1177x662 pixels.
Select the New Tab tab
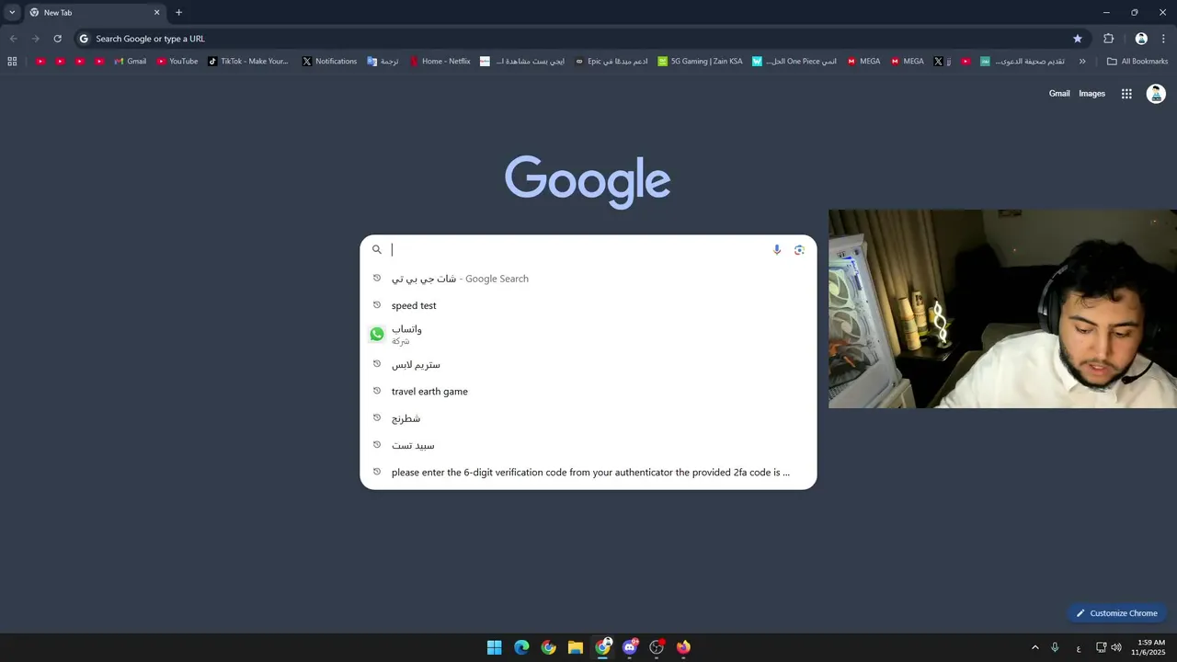coord(94,13)
